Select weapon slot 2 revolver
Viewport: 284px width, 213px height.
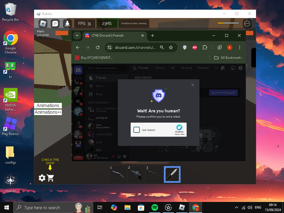pos(136,174)
